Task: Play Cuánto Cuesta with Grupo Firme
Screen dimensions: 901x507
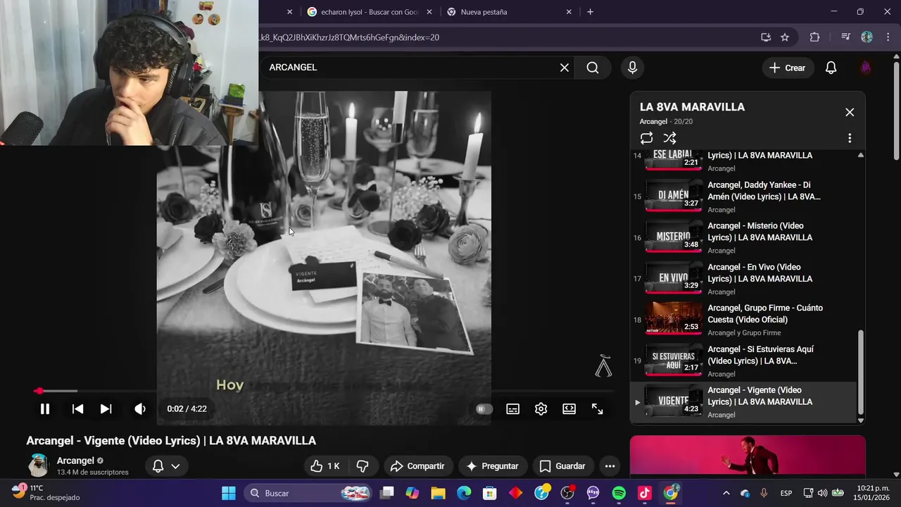Action: (743, 320)
